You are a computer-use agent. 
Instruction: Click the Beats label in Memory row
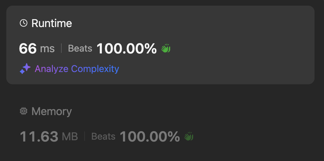pyautogui.click(x=103, y=137)
